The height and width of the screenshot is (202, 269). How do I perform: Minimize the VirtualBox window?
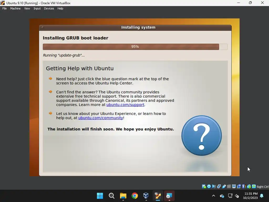[x=239, y=3]
